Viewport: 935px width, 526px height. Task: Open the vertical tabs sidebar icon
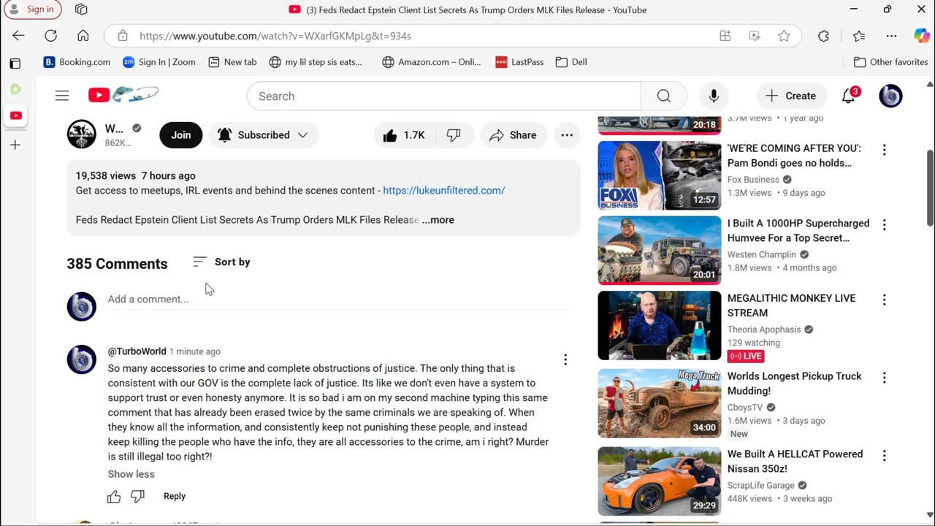[15, 64]
